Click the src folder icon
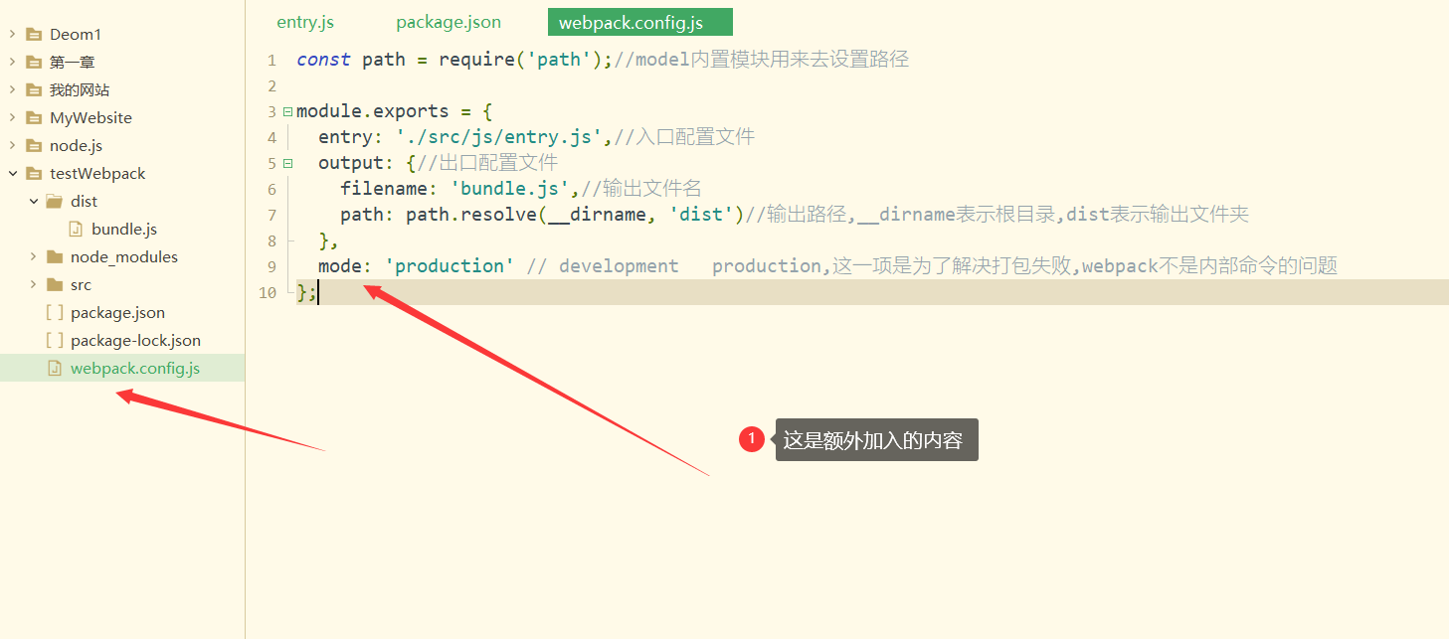The height and width of the screenshot is (639, 1449). point(55,284)
